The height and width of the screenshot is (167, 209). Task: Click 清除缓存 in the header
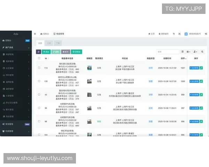(164, 34)
